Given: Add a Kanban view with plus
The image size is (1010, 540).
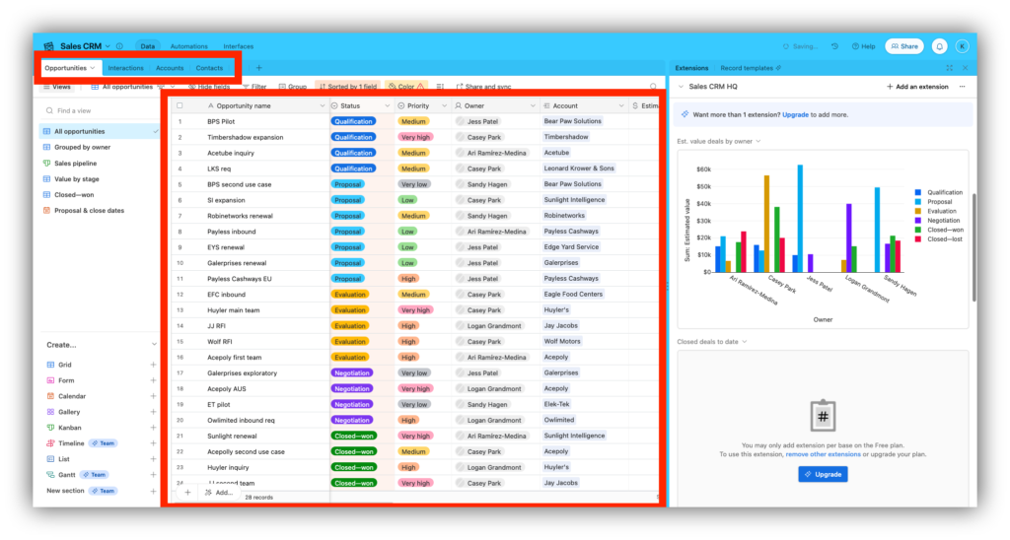Looking at the screenshot, I should 153,428.
